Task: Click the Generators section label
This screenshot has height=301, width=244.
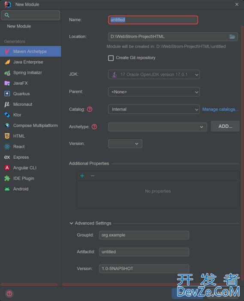Action: click(x=15, y=41)
